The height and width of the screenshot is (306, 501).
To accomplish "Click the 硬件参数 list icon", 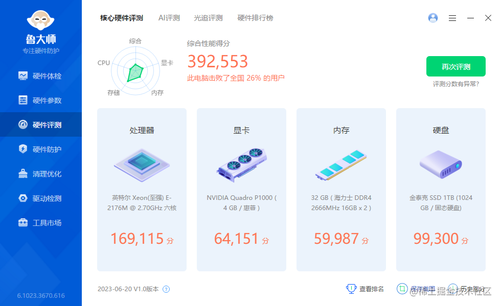I will pyautogui.click(x=23, y=100).
